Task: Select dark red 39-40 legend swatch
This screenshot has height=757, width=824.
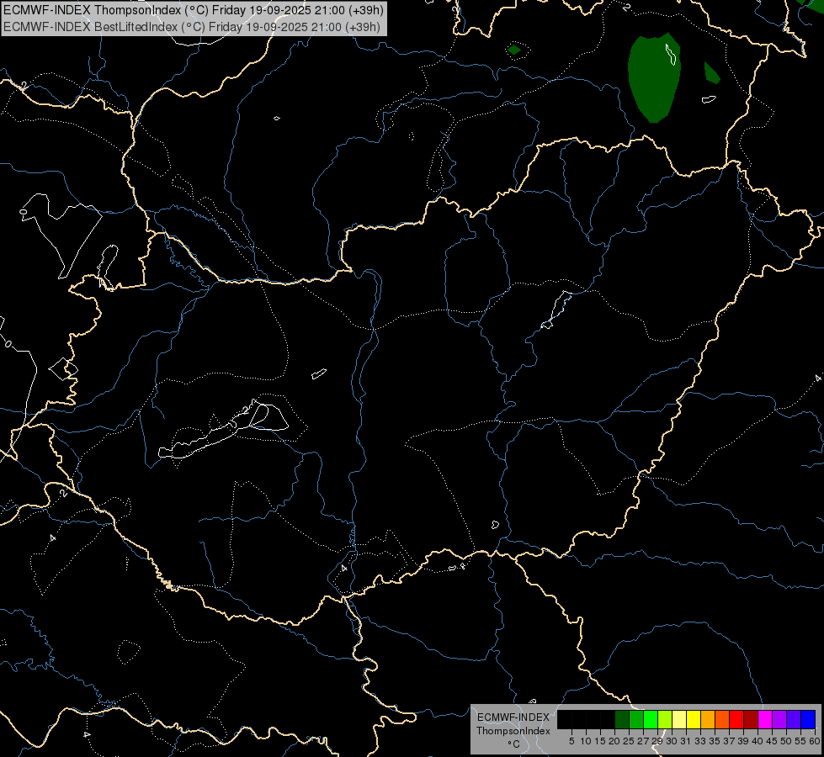Action: coord(751,719)
